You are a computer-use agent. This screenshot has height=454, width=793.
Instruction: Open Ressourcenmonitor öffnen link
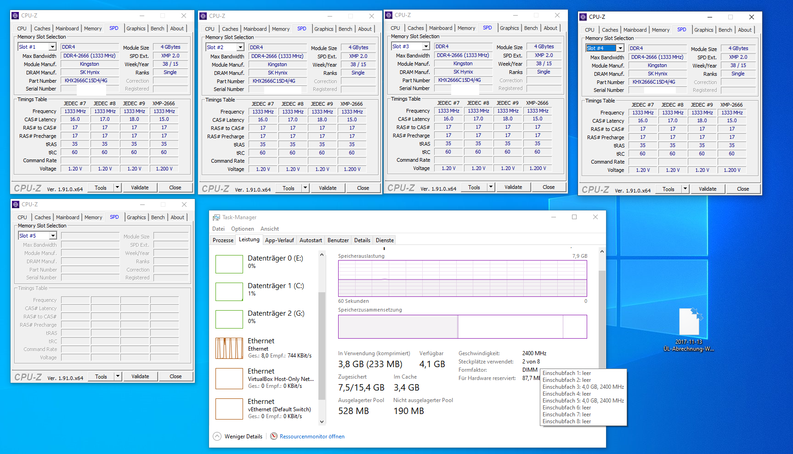[x=312, y=437]
